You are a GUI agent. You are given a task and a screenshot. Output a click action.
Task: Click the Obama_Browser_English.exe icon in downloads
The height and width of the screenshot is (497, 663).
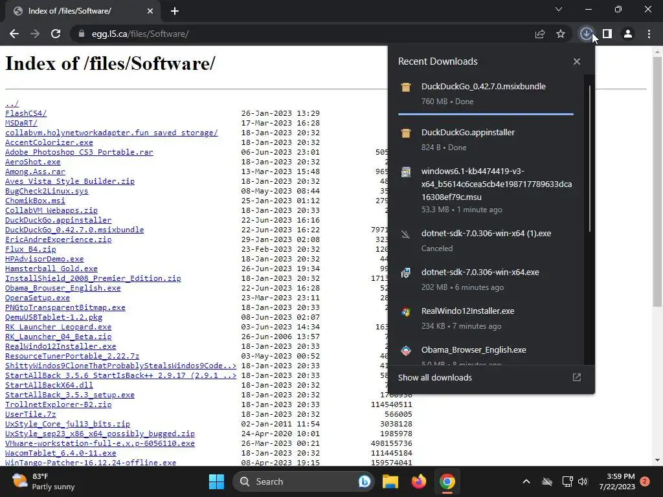click(x=406, y=350)
